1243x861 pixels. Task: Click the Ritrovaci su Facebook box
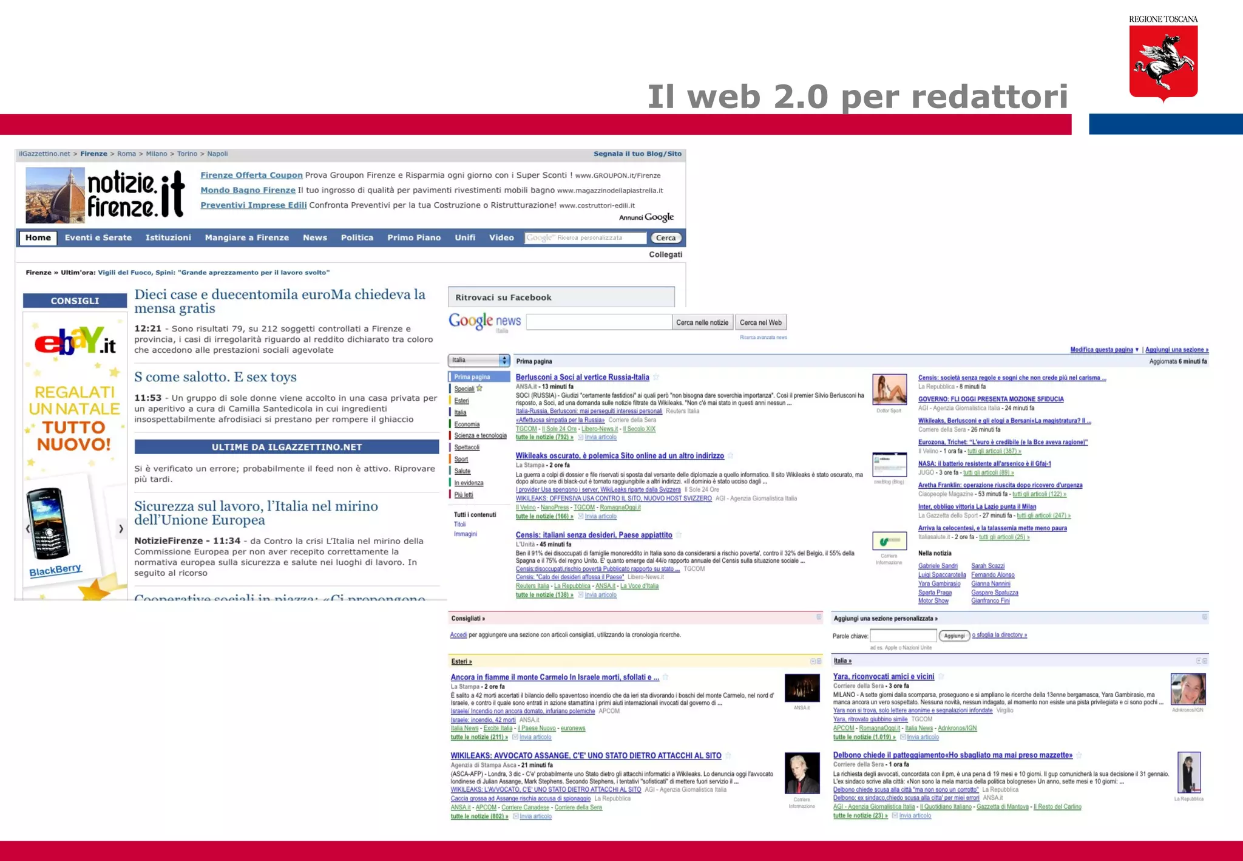pyautogui.click(x=561, y=297)
